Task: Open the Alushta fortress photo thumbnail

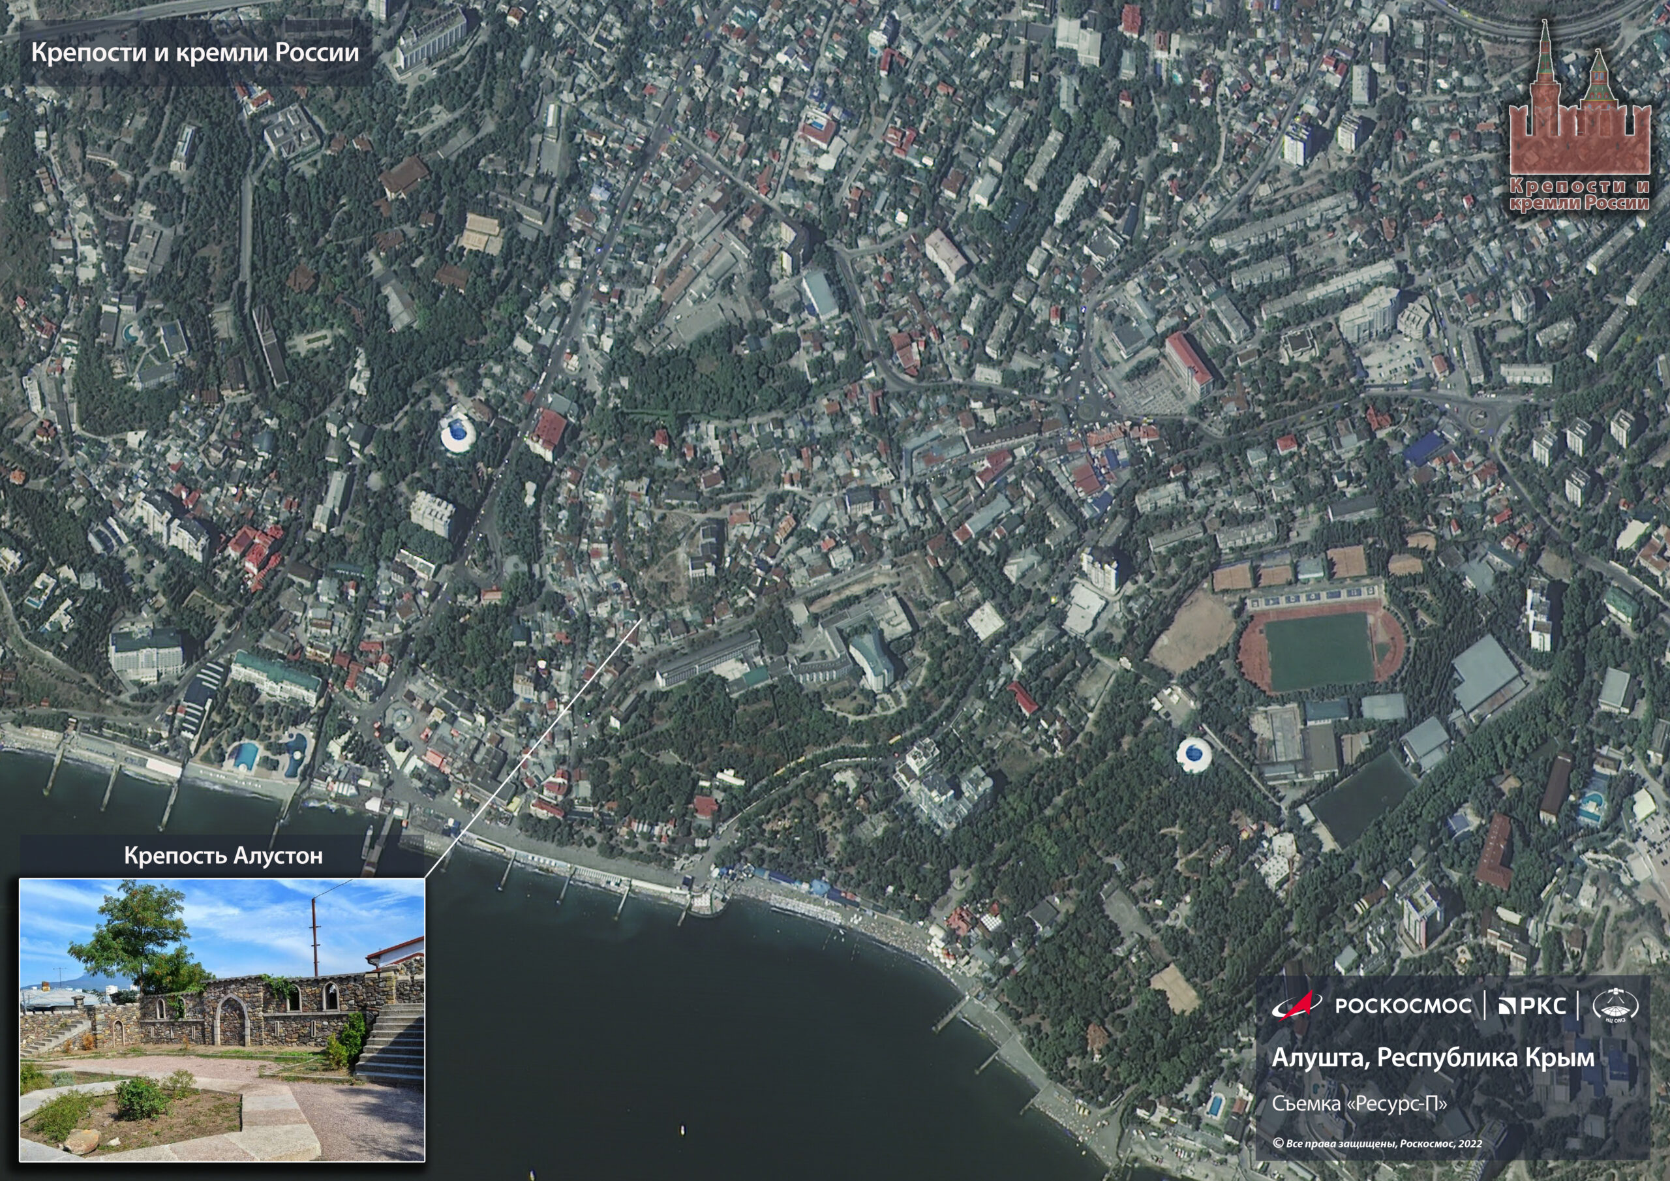Action: coord(222,1019)
